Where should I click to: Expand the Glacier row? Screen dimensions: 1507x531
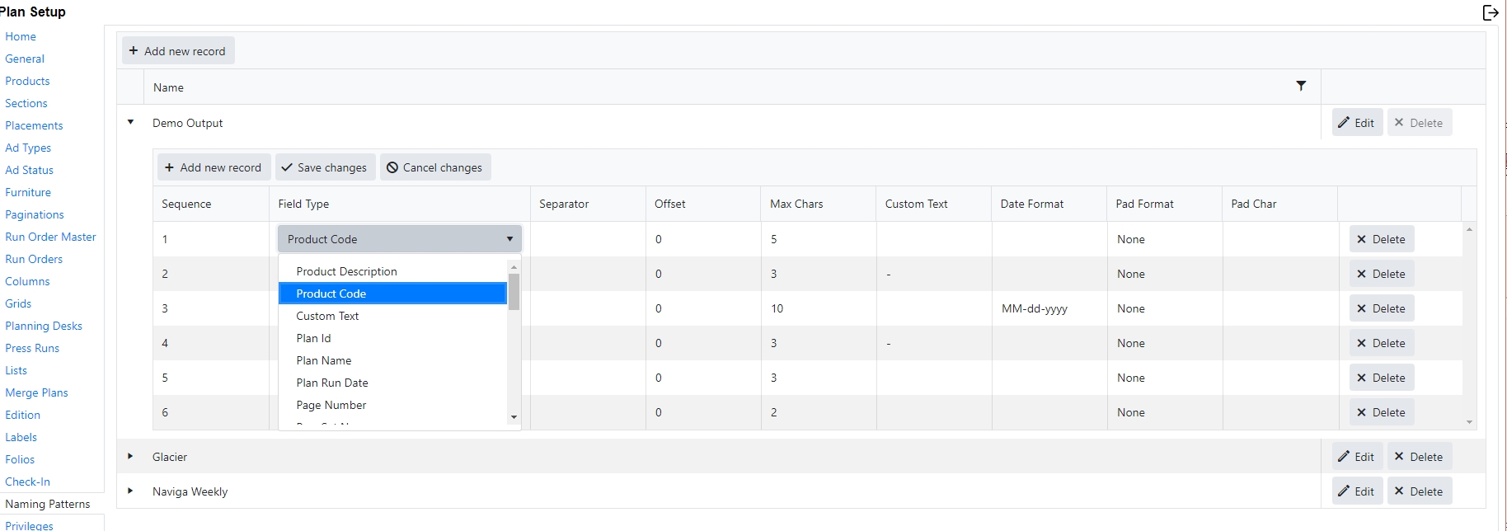point(130,456)
